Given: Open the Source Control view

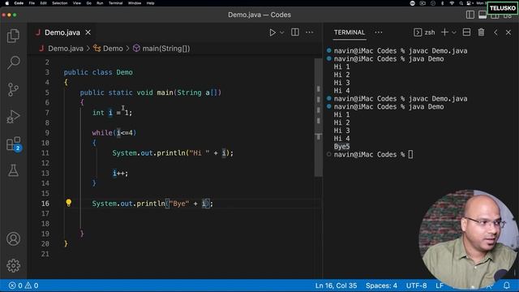Looking at the screenshot, I should pyautogui.click(x=13, y=89).
